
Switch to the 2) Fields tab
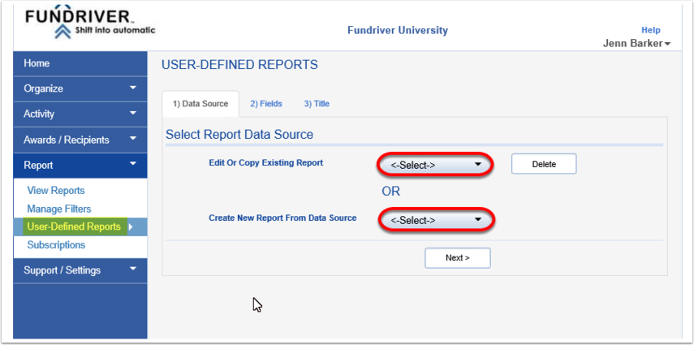(x=266, y=104)
